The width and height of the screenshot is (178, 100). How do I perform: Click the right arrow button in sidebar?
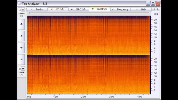(21, 48)
